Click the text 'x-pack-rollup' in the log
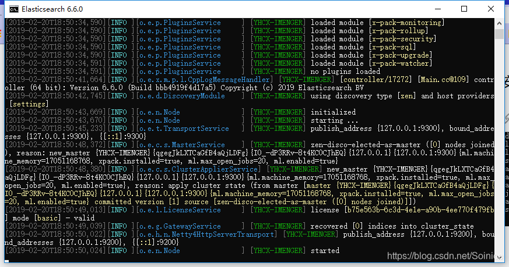This screenshot has height=267, width=509. click(398, 31)
